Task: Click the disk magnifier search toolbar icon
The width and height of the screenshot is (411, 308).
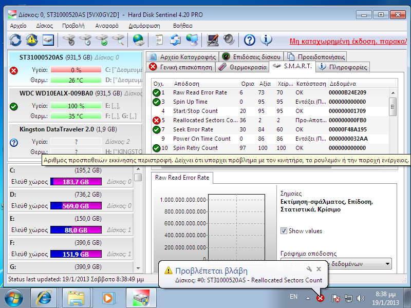Action: (x=118, y=40)
